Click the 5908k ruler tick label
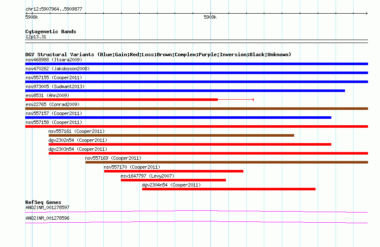The height and width of the screenshot is (247, 380). click(32, 17)
